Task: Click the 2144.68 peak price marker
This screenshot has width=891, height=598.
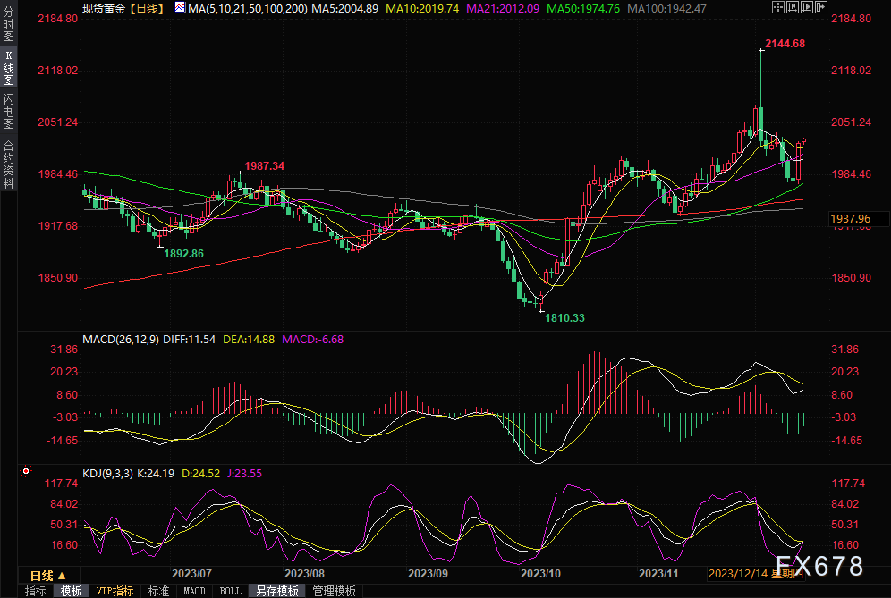Action: (x=783, y=44)
